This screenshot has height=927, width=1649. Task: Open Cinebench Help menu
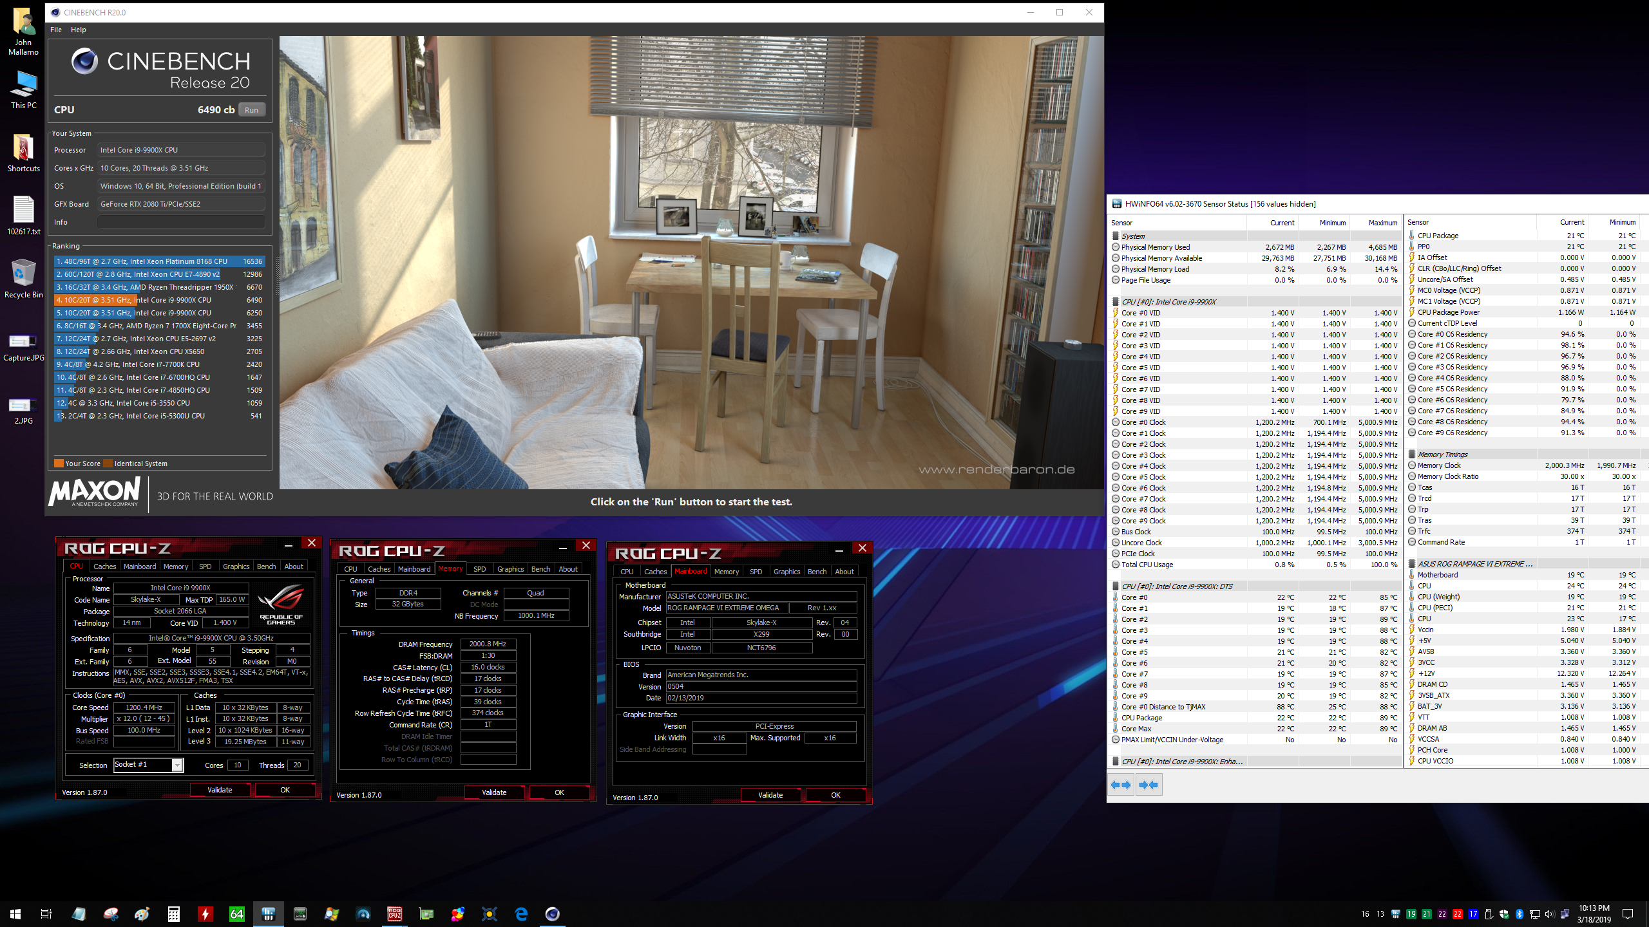(x=79, y=30)
